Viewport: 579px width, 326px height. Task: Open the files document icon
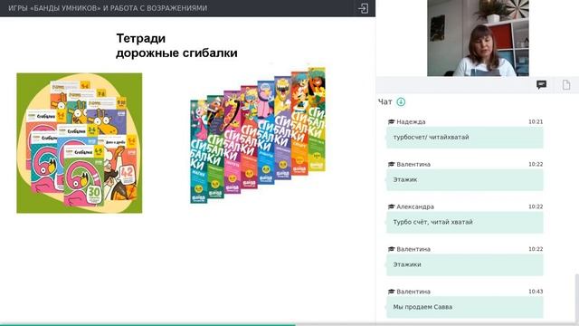[x=566, y=85]
